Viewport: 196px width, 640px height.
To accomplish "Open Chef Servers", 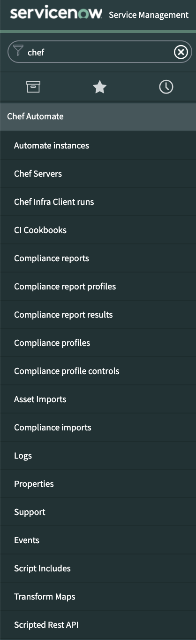I will (x=98, y=174).
